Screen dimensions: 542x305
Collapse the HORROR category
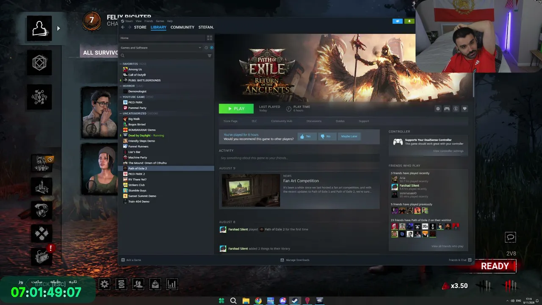pos(121,86)
